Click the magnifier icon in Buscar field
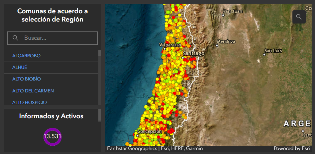 pyautogui.click(x=15, y=38)
